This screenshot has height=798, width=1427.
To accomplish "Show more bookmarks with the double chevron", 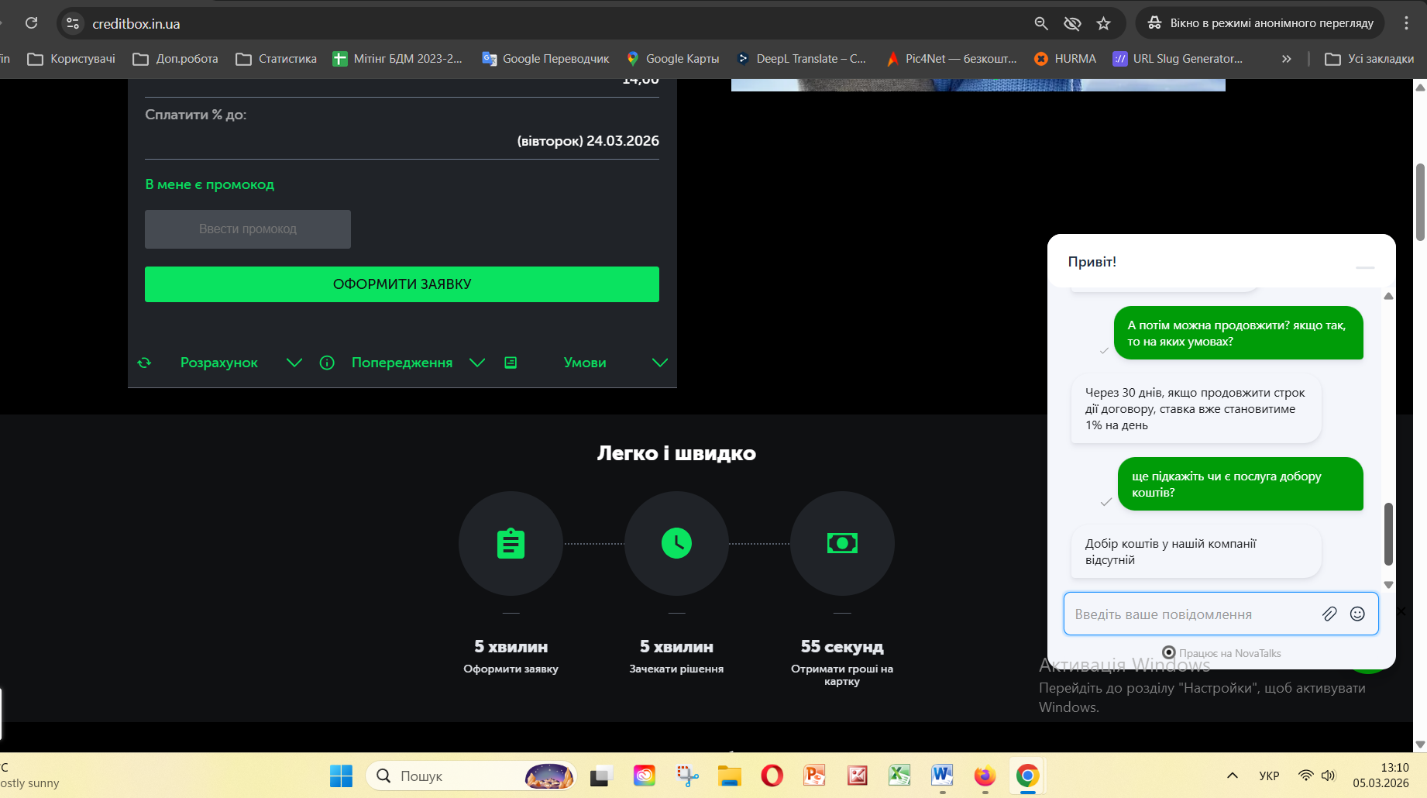I will [x=1287, y=59].
